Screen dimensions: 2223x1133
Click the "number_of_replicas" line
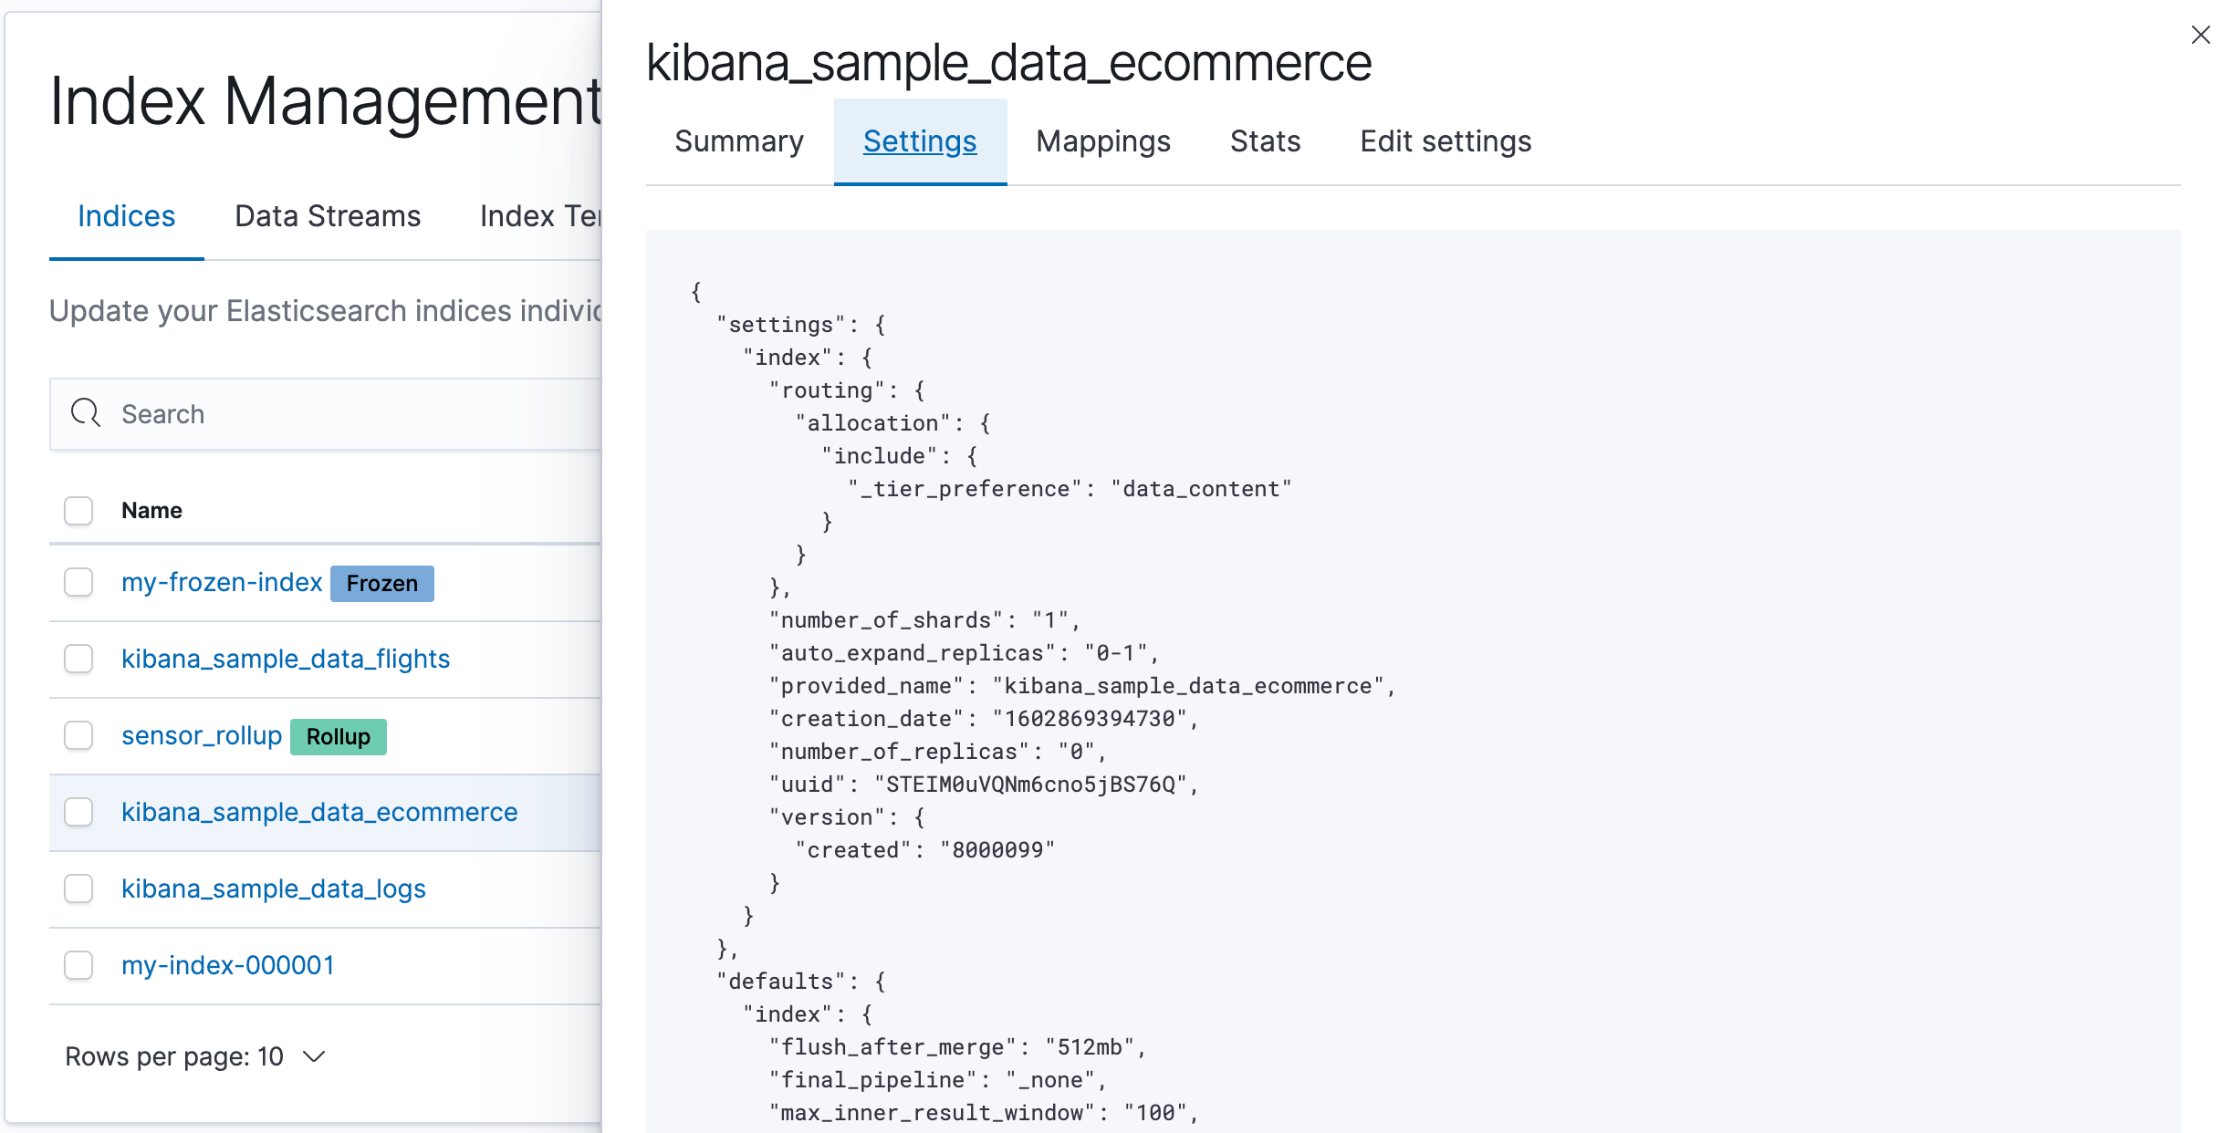(938, 752)
